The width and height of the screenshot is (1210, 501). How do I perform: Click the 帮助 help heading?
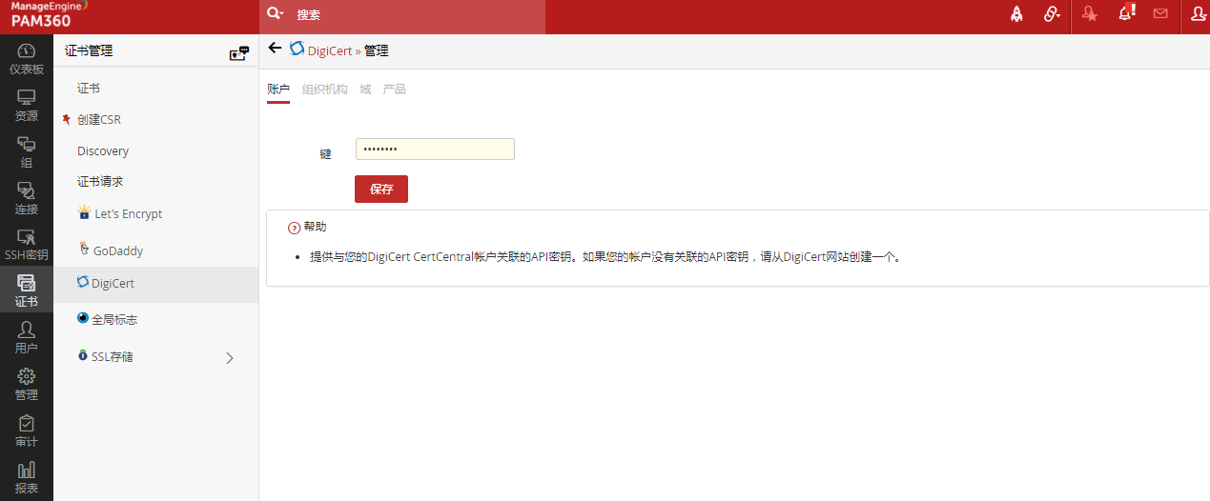coord(315,228)
